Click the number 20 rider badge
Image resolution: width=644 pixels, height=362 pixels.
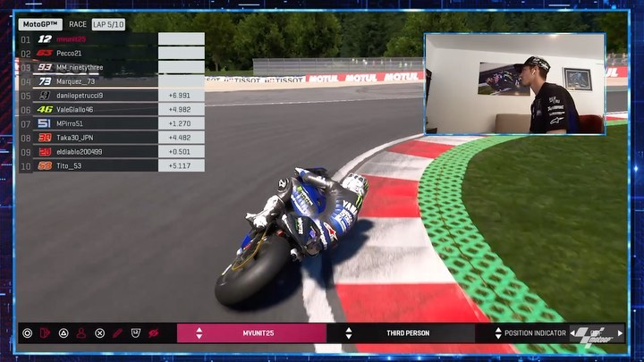[x=45, y=152]
